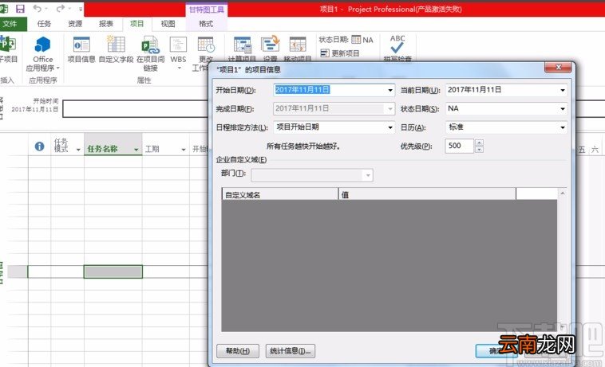
Task: Click the timeline bar area
Action: click(x=135, y=109)
